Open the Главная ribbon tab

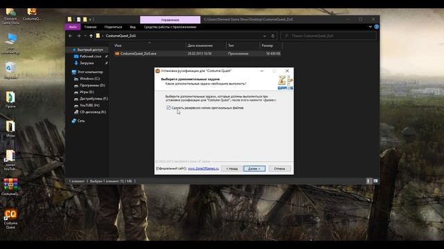[90, 27]
